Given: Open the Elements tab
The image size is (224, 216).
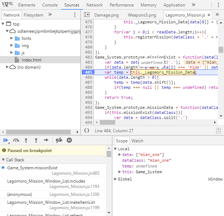Looking at the screenshot, I should pos(27,5).
